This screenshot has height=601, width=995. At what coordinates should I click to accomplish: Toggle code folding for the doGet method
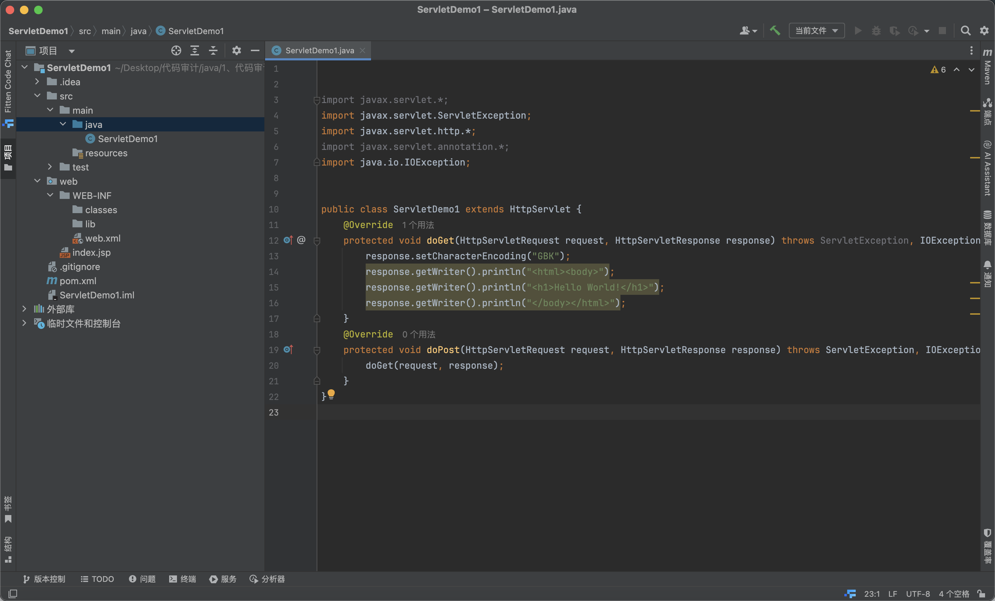[x=317, y=240]
